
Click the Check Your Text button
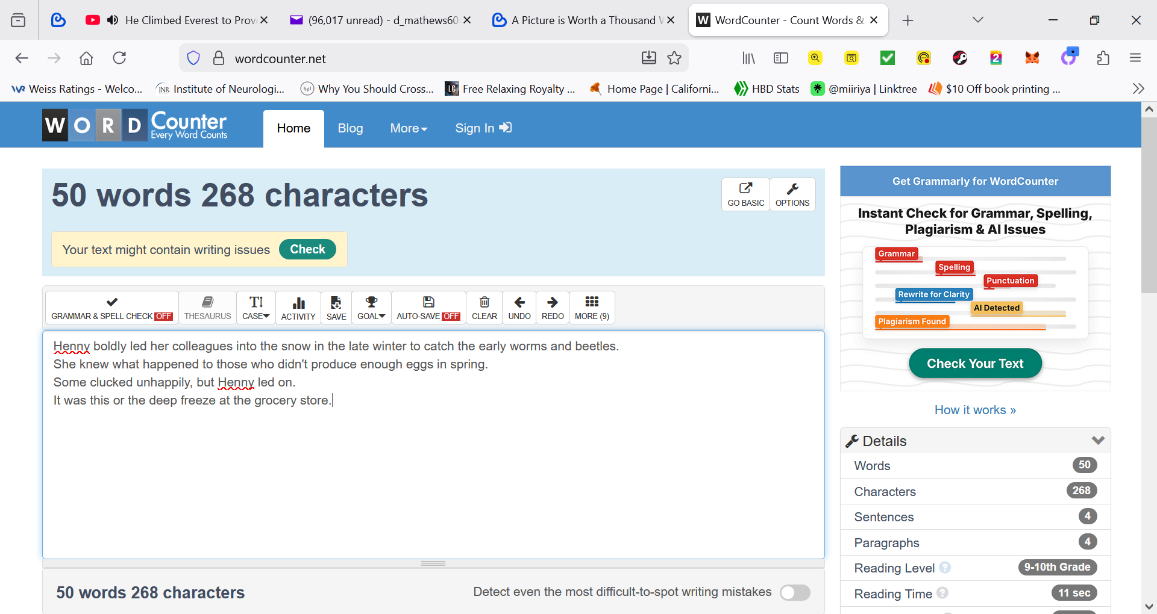(x=975, y=364)
